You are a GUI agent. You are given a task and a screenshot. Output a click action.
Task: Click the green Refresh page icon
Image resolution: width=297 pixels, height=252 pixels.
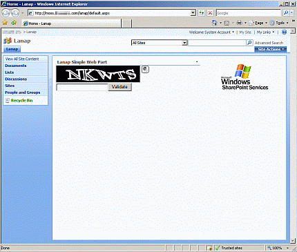point(202,13)
